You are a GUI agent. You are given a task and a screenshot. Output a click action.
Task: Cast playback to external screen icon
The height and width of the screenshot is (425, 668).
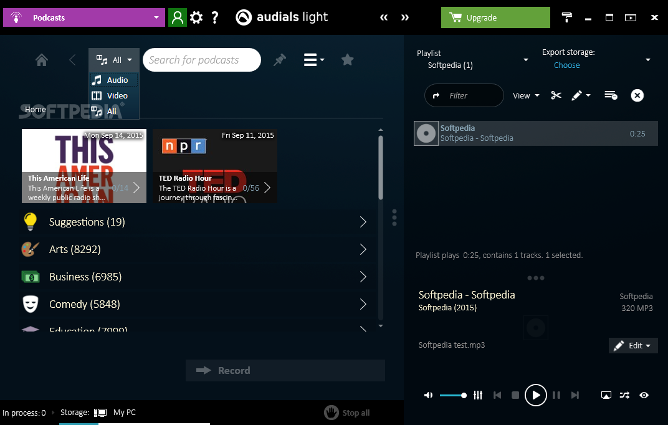pos(606,395)
